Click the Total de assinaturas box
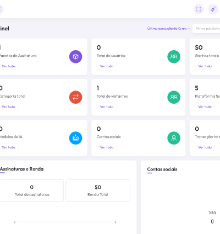This screenshot has height=234, width=220. [32, 190]
